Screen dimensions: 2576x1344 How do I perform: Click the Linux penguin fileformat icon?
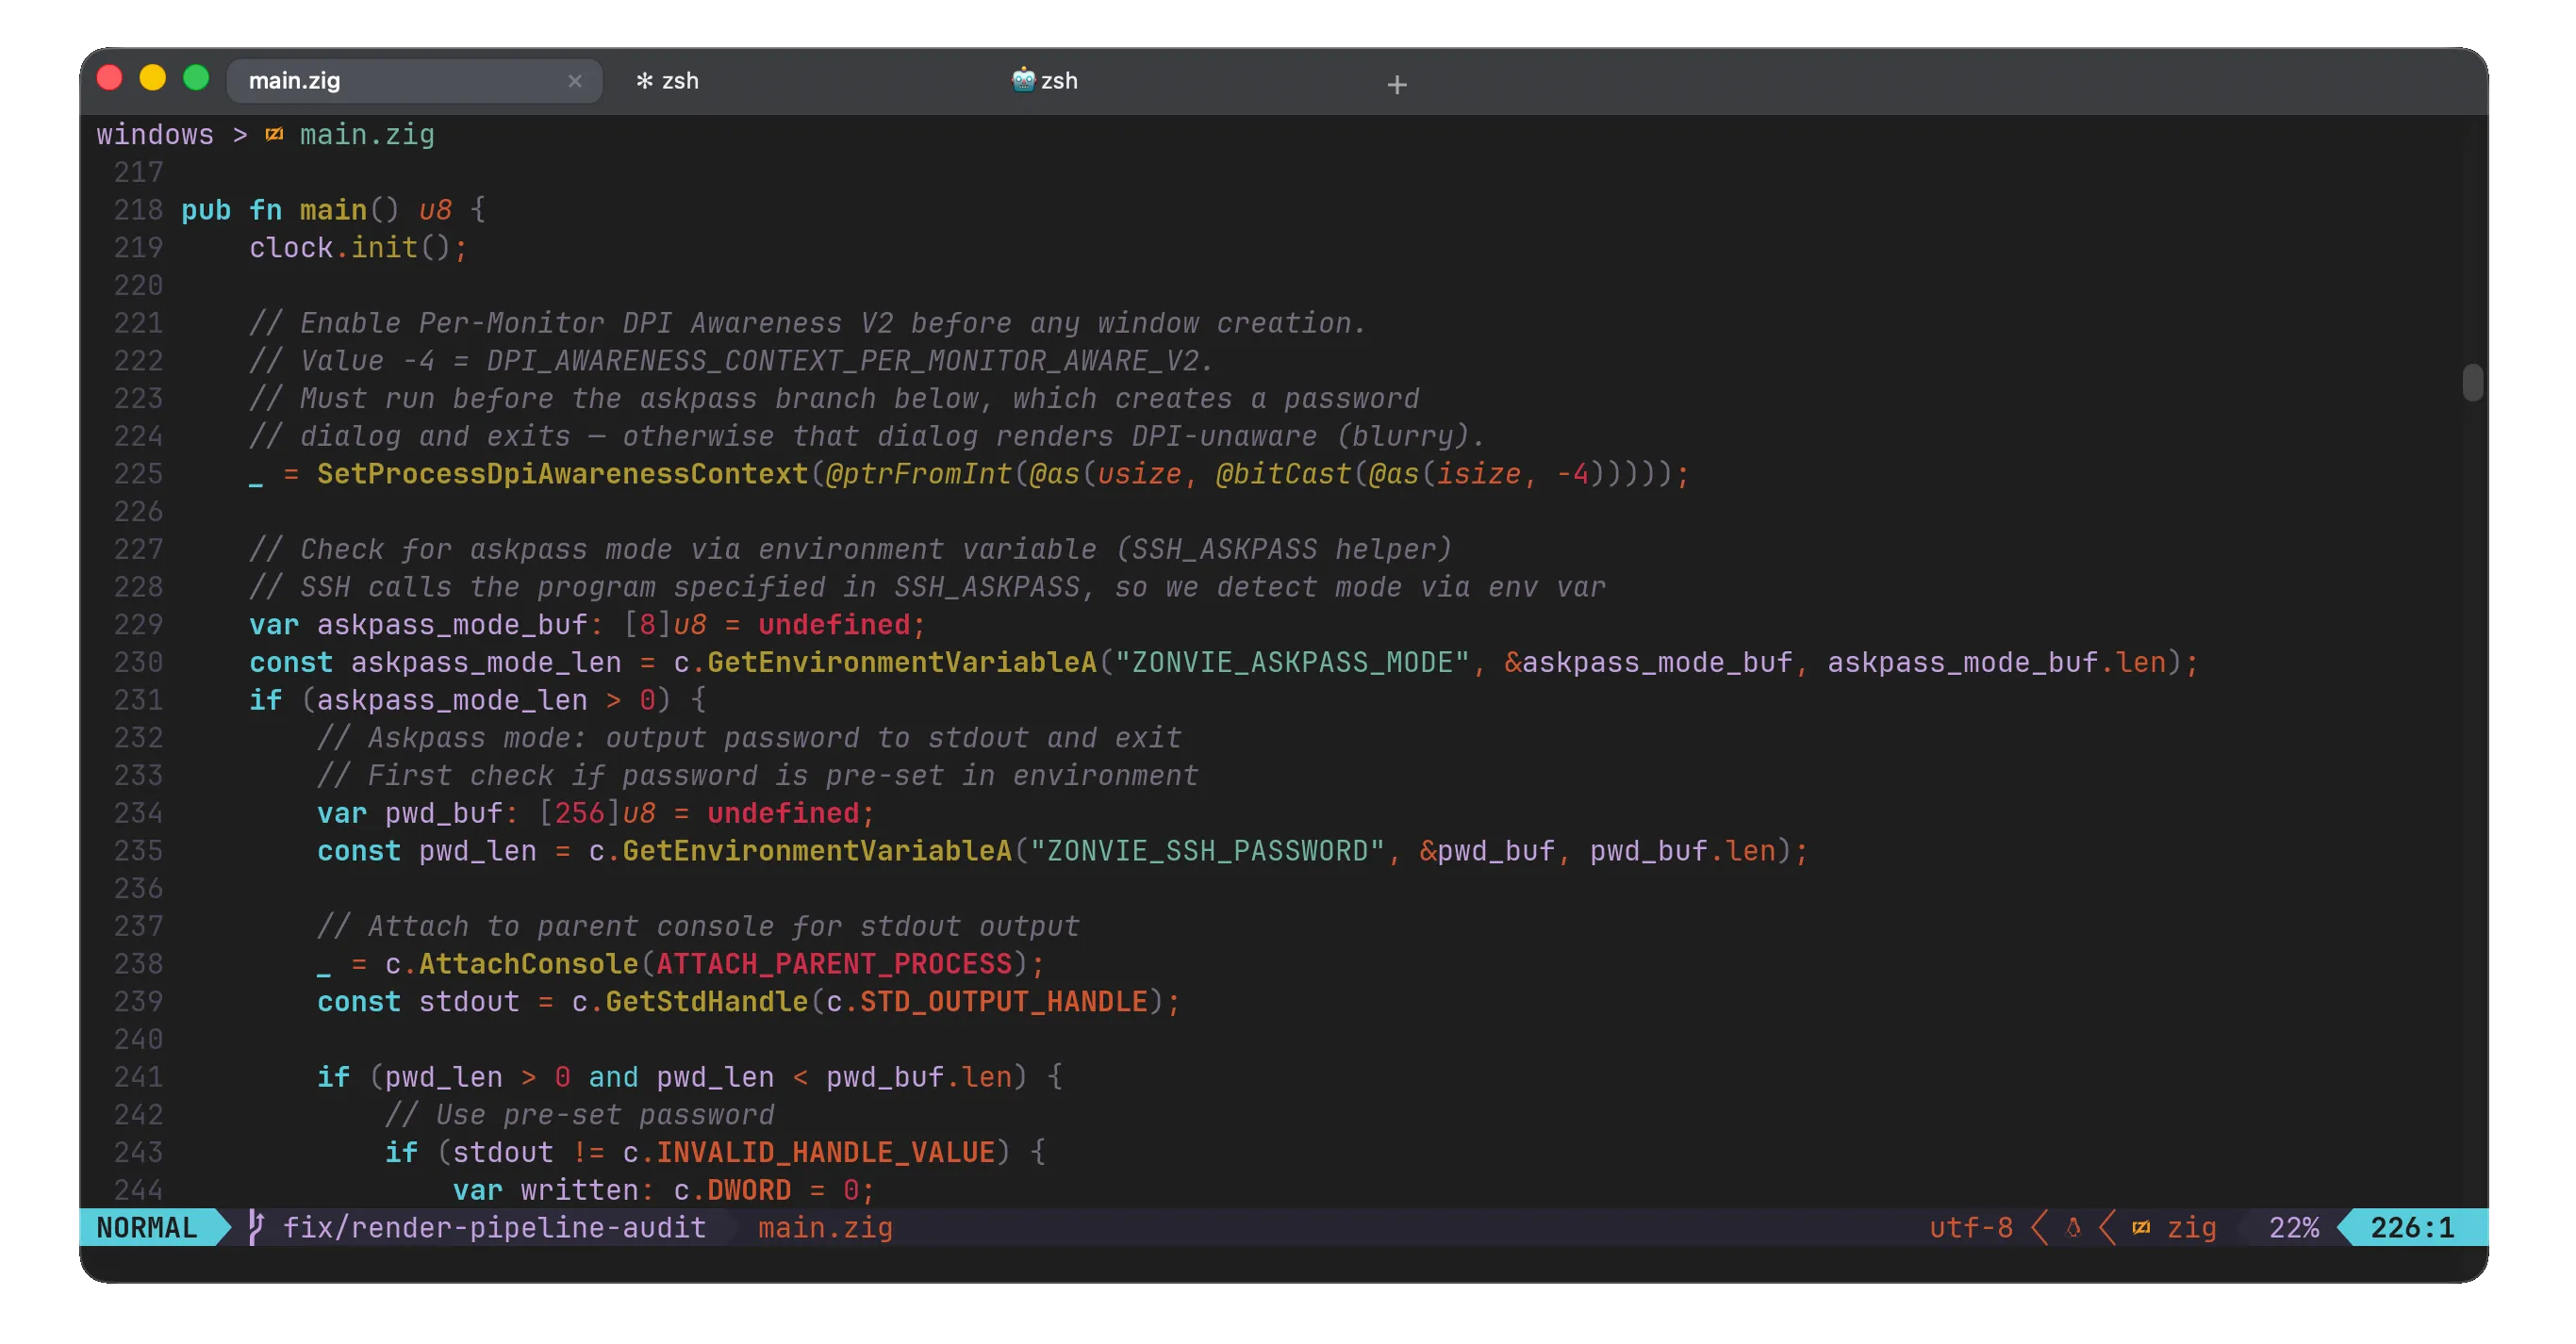click(x=2073, y=1227)
